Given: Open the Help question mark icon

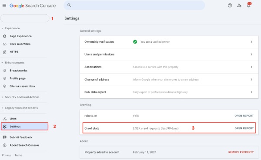Looking at the screenshot, I should coord(230,5).
